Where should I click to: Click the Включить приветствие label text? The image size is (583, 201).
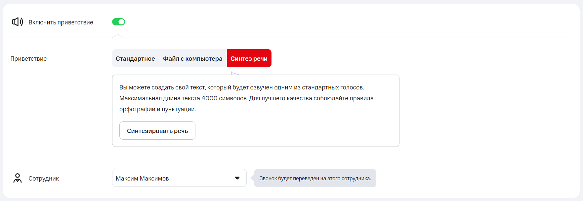[61, 22]
